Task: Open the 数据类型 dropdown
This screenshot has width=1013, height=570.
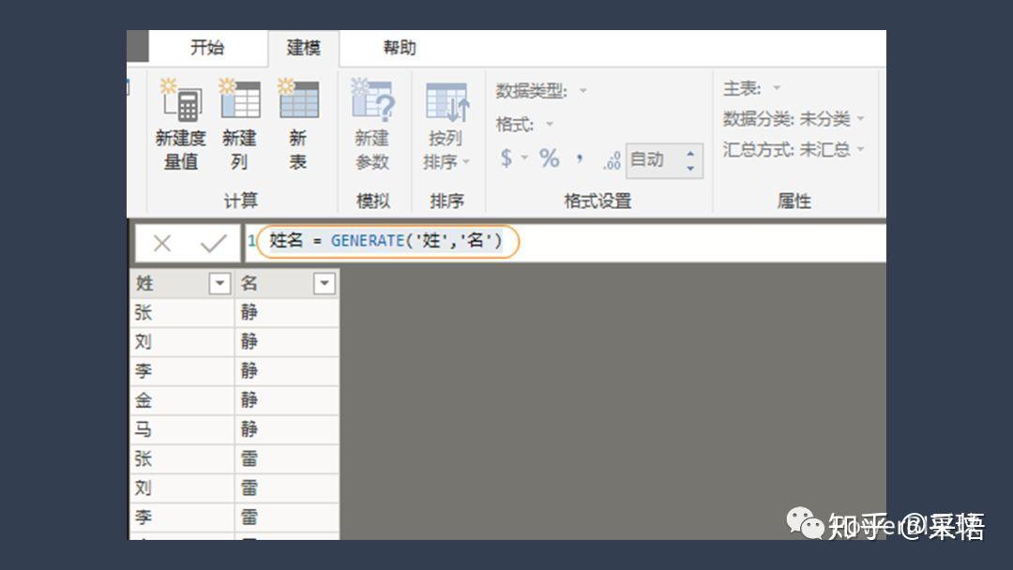Action: click(x=583, y=90)
